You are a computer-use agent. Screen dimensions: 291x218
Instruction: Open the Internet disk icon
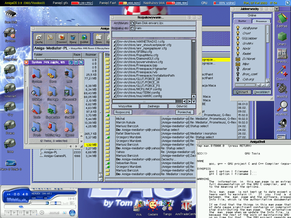tap(10, 90)
